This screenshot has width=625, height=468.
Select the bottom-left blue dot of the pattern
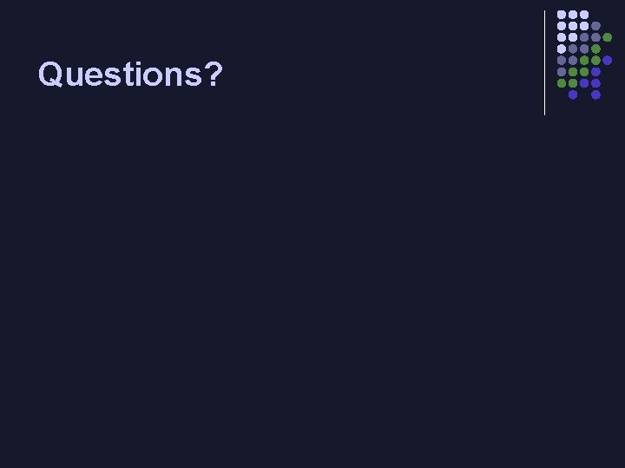pos(573,94)
